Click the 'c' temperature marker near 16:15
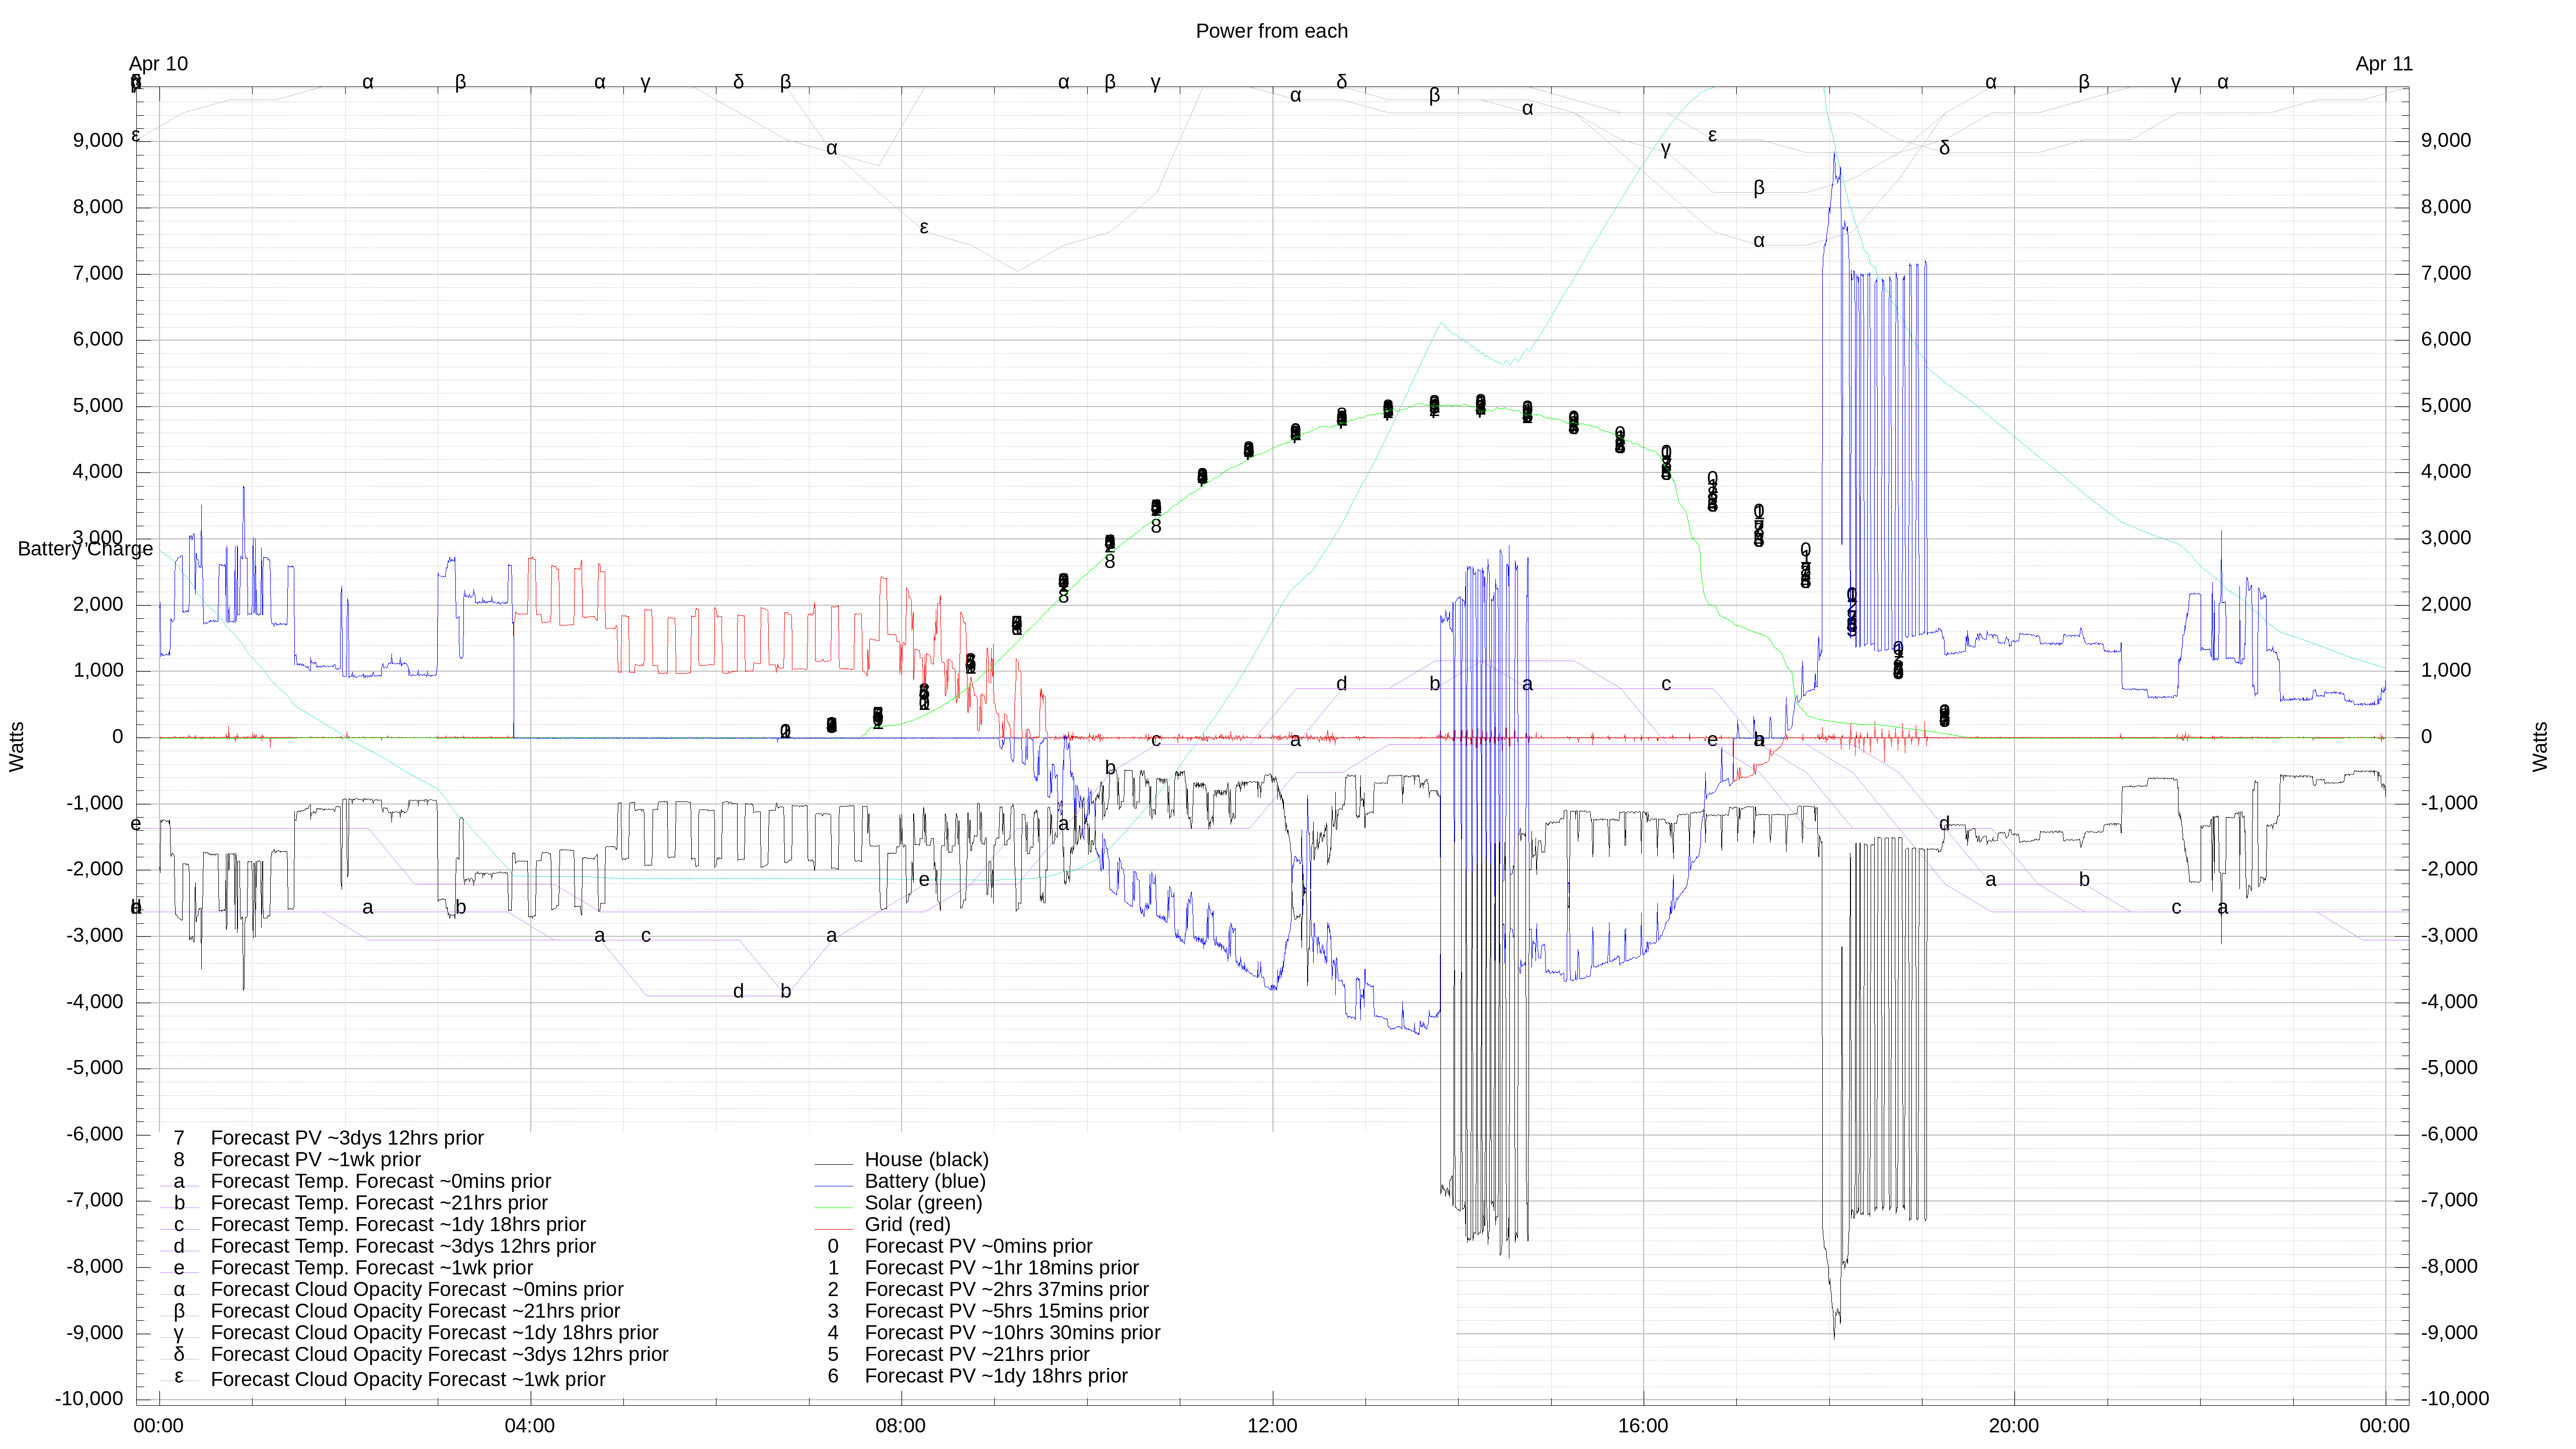Viewport: 2576px width, 1449px height. click(x=1666, y=685)
